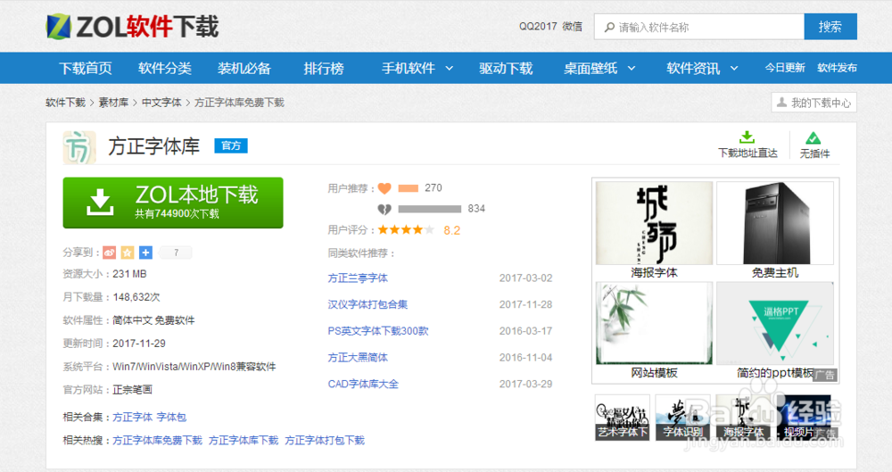Click the ZOL logo icon
Image resolution: width=892 pixels, height=472 pixels.
(59, 27)
